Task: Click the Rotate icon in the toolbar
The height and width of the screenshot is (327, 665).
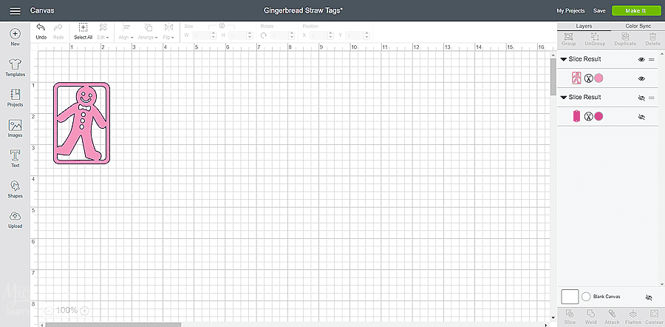Action: pyautogui.click(x=264, y=36)
